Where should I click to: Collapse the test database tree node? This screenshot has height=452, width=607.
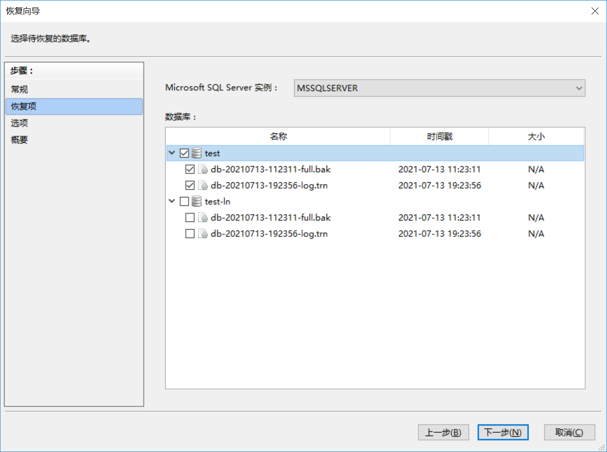tap(172, 153)
